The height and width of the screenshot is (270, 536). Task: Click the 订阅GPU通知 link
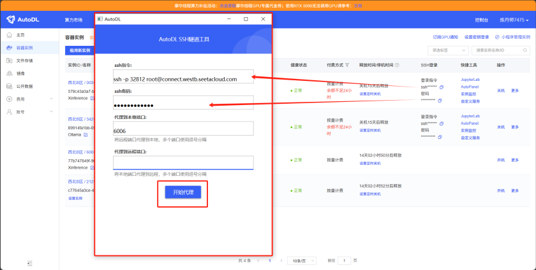coord(445,37)
